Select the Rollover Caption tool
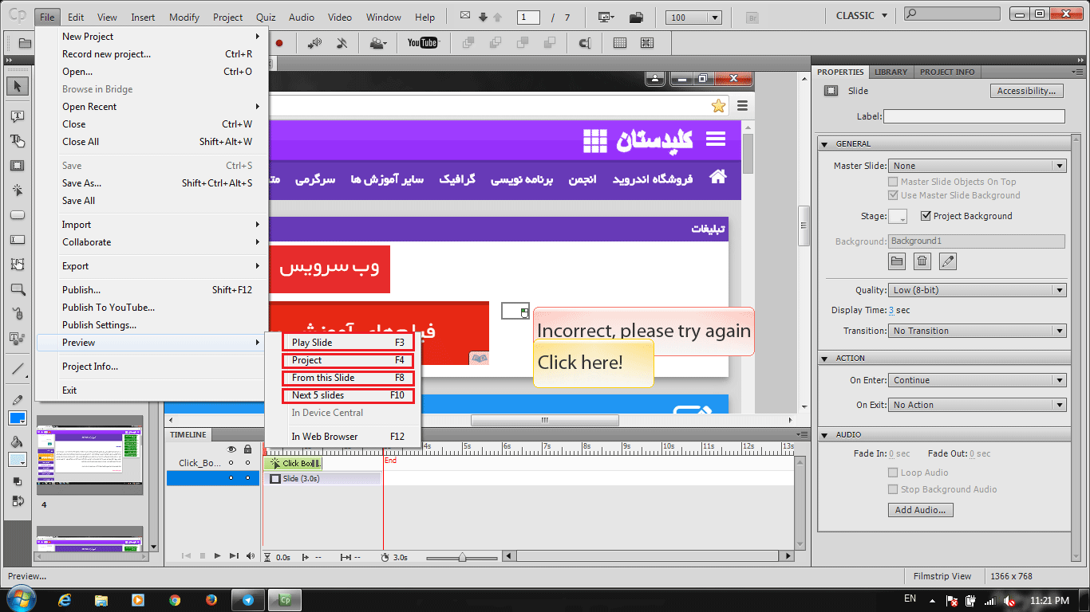1090x612 pixels. (x=18, y=141)
